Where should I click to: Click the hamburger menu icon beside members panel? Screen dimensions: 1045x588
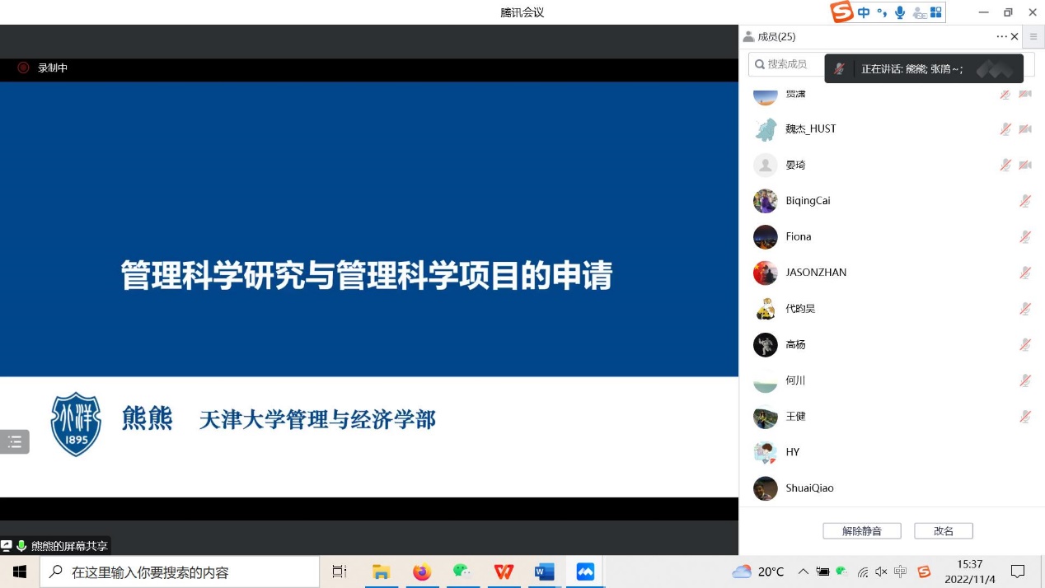[x=1033, y=37]
